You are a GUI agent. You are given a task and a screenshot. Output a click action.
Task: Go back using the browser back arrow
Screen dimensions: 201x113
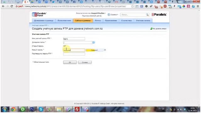pyautogui.click(x=3, y=6)
